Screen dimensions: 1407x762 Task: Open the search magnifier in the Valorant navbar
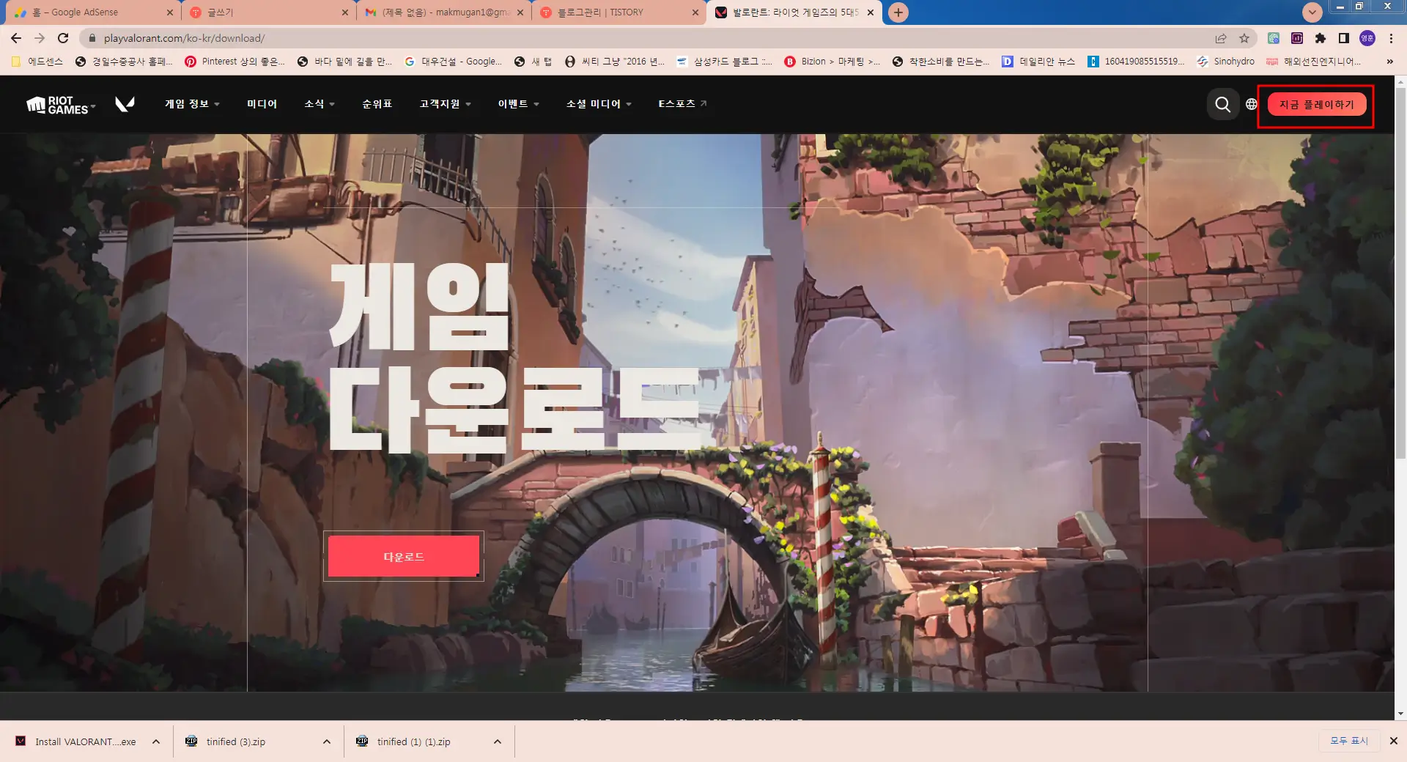coord(1222,104)
